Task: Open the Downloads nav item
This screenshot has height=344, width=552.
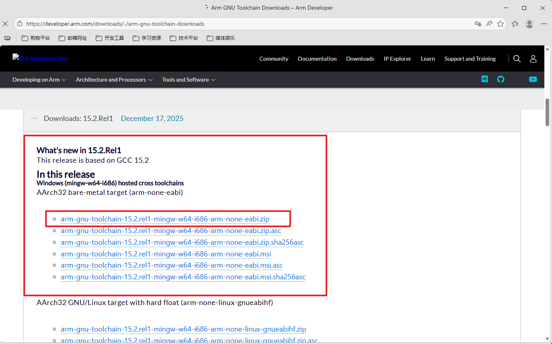Action: coord(360,59)
